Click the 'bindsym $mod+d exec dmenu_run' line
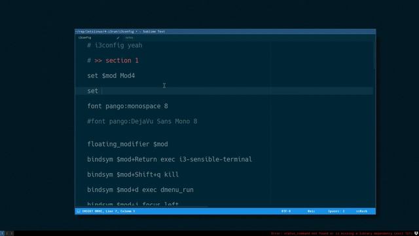The height and width of the screenshot is (236, 419). coord(140,190)
